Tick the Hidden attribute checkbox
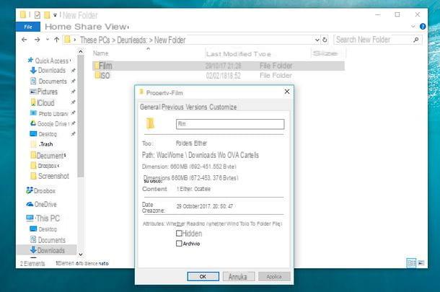The width and height of the screenshot is (440, 292). click(x=179, y=234)
